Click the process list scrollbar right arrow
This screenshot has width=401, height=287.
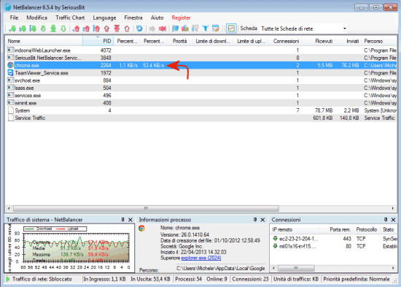[x=393, y=208]
